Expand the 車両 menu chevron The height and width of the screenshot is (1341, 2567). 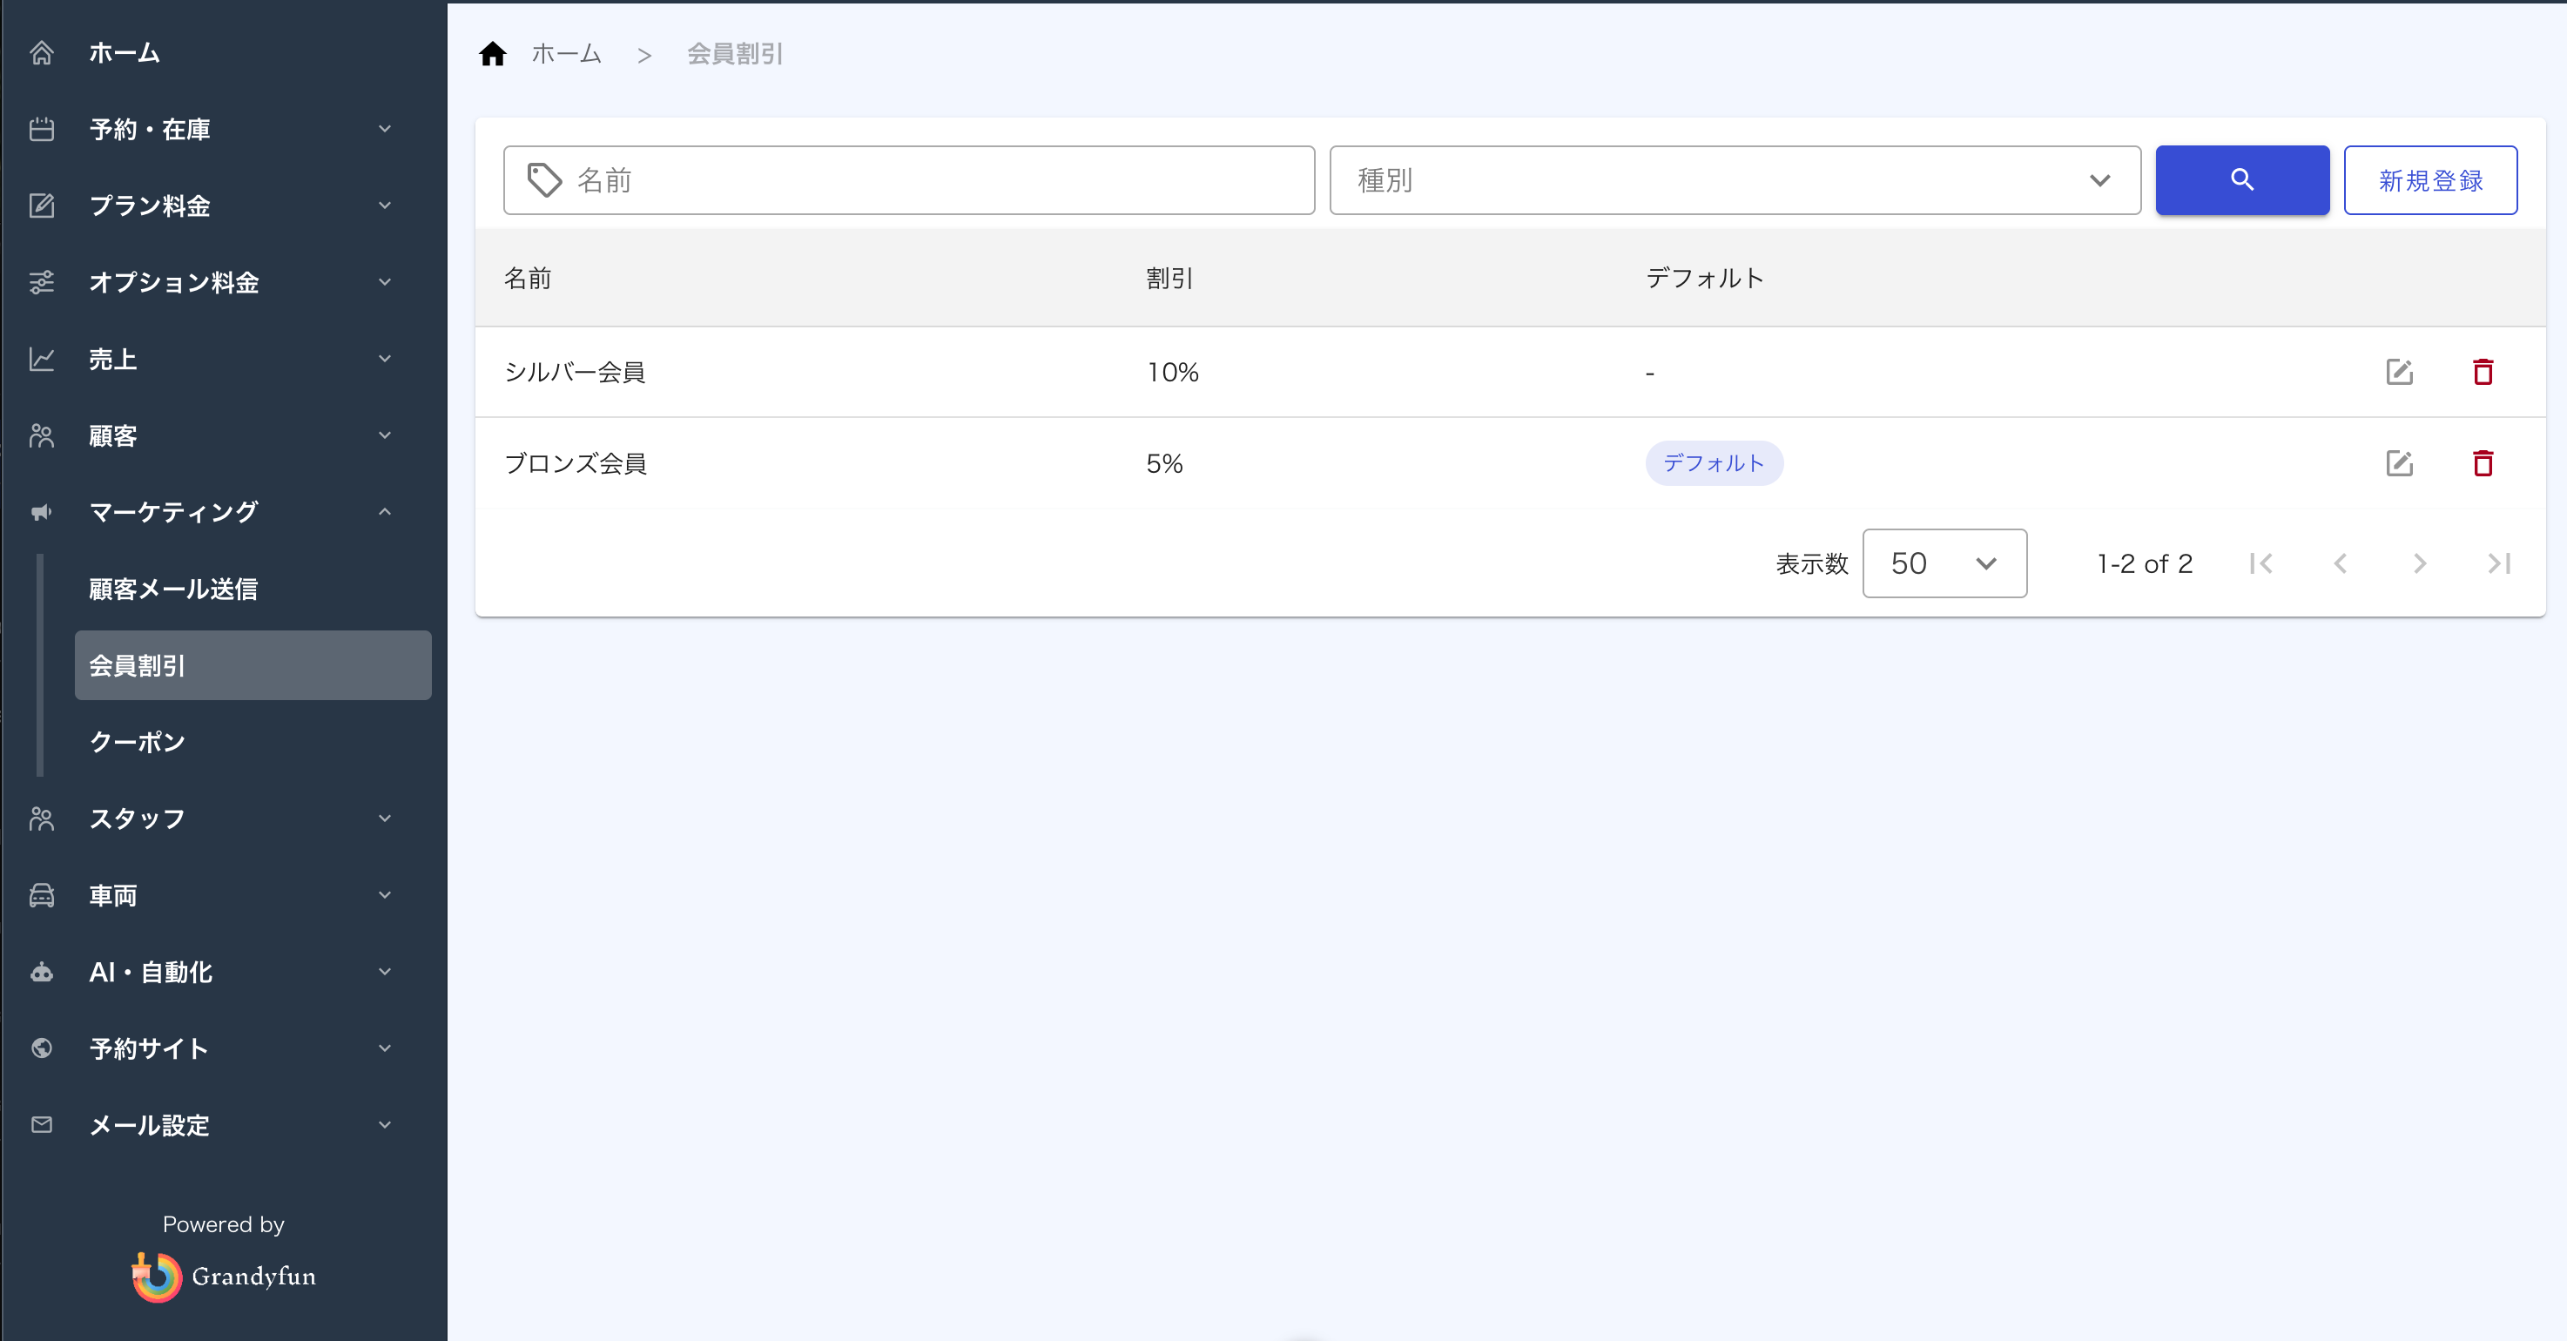click(385, 894)
